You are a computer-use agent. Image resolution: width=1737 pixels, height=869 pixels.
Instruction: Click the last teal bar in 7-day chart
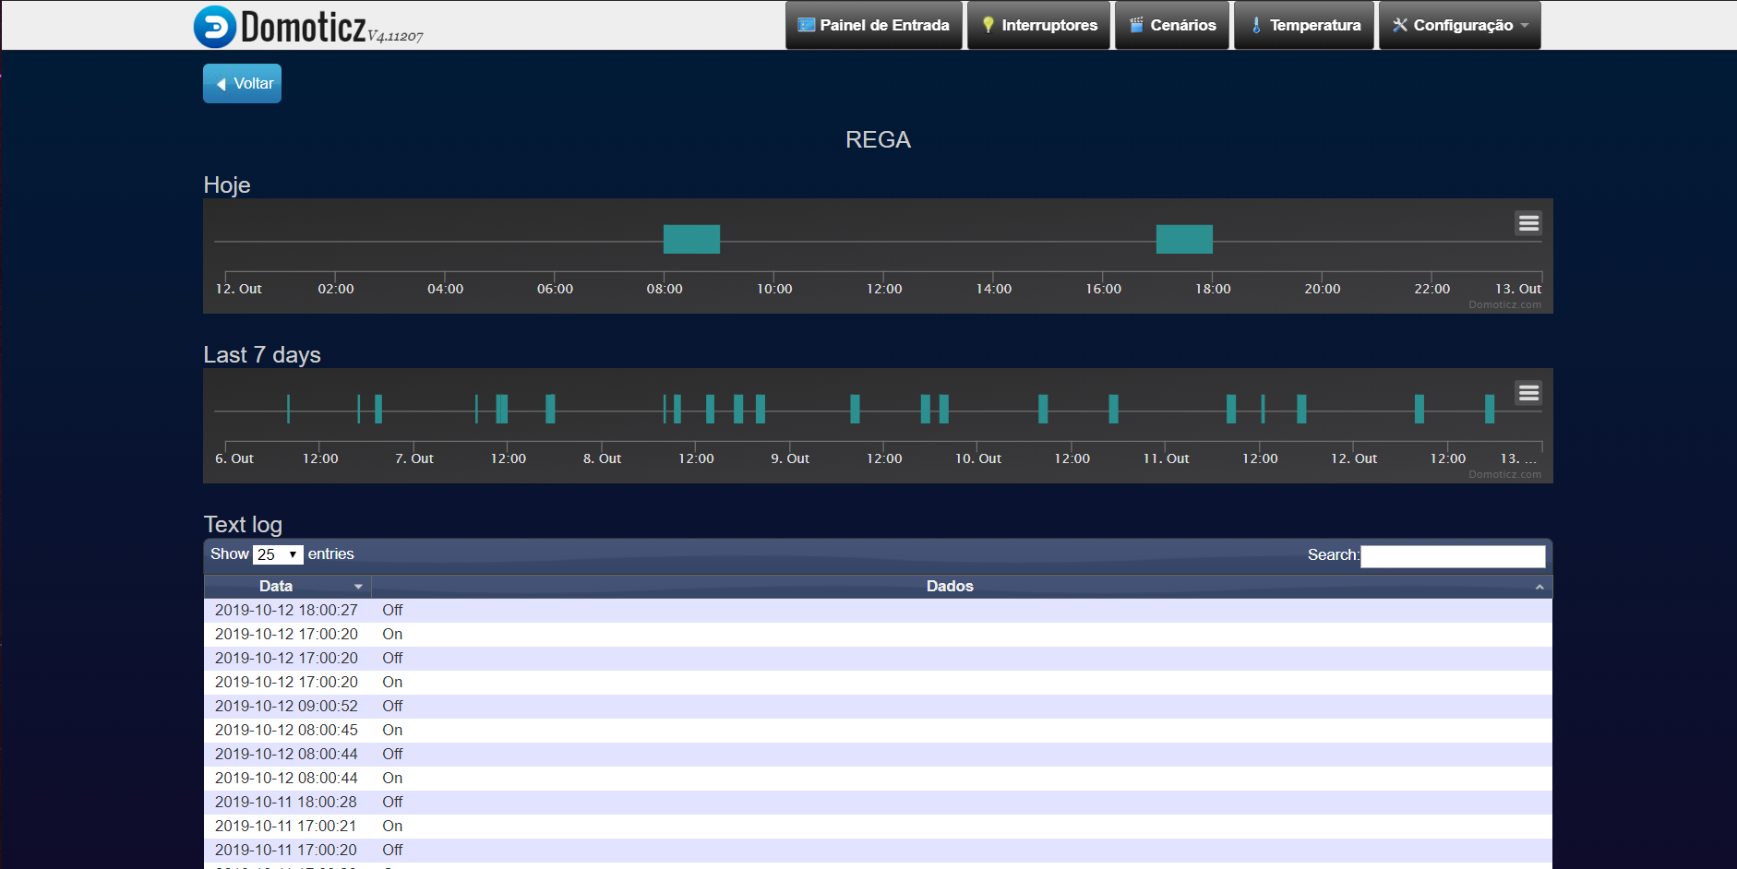click(1489, 409)
